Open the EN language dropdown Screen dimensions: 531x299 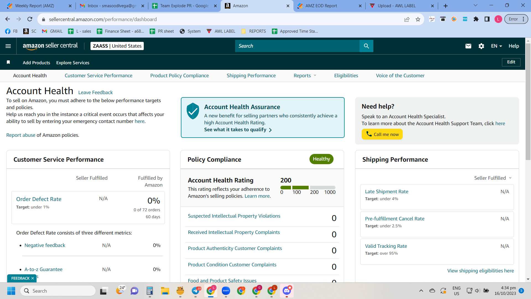496,46
